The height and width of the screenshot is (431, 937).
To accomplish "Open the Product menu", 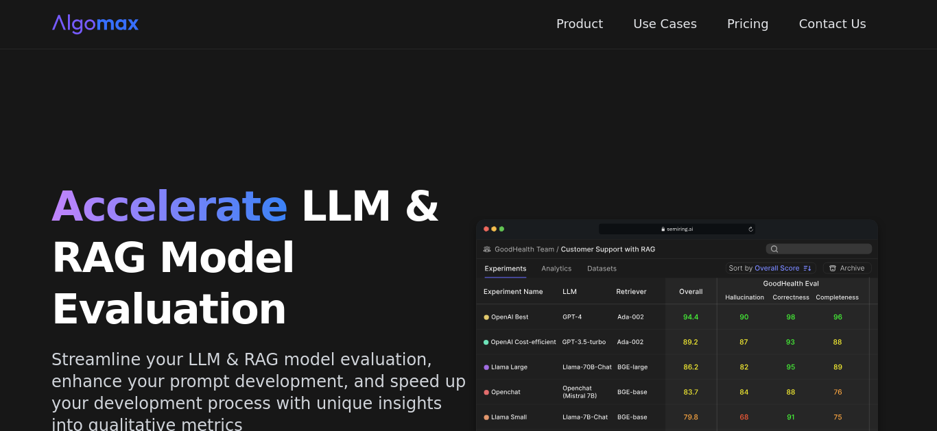I will (x=580, y=24).
